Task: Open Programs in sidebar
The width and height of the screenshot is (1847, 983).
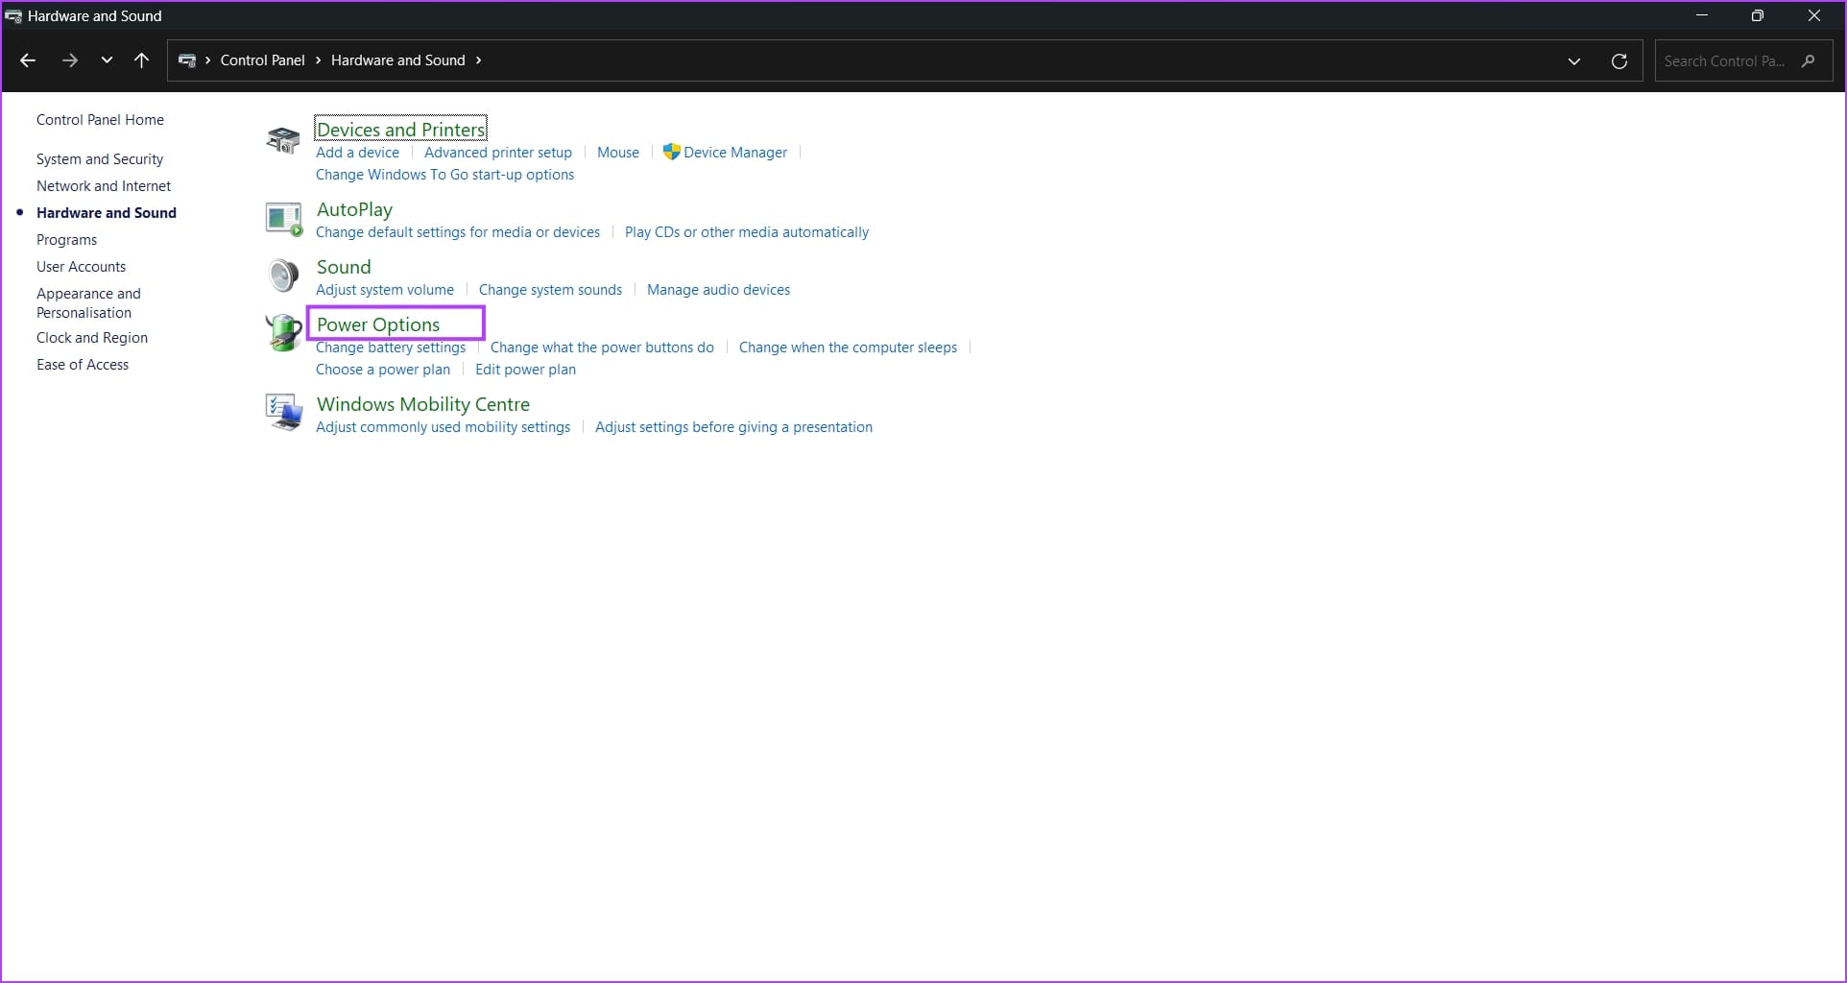Action: tap(66, 240)
